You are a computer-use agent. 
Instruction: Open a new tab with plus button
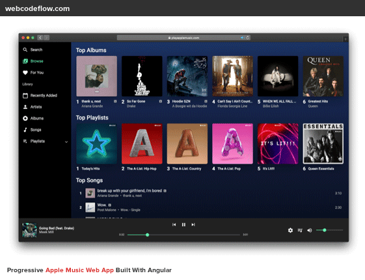[x=345, y=39]
